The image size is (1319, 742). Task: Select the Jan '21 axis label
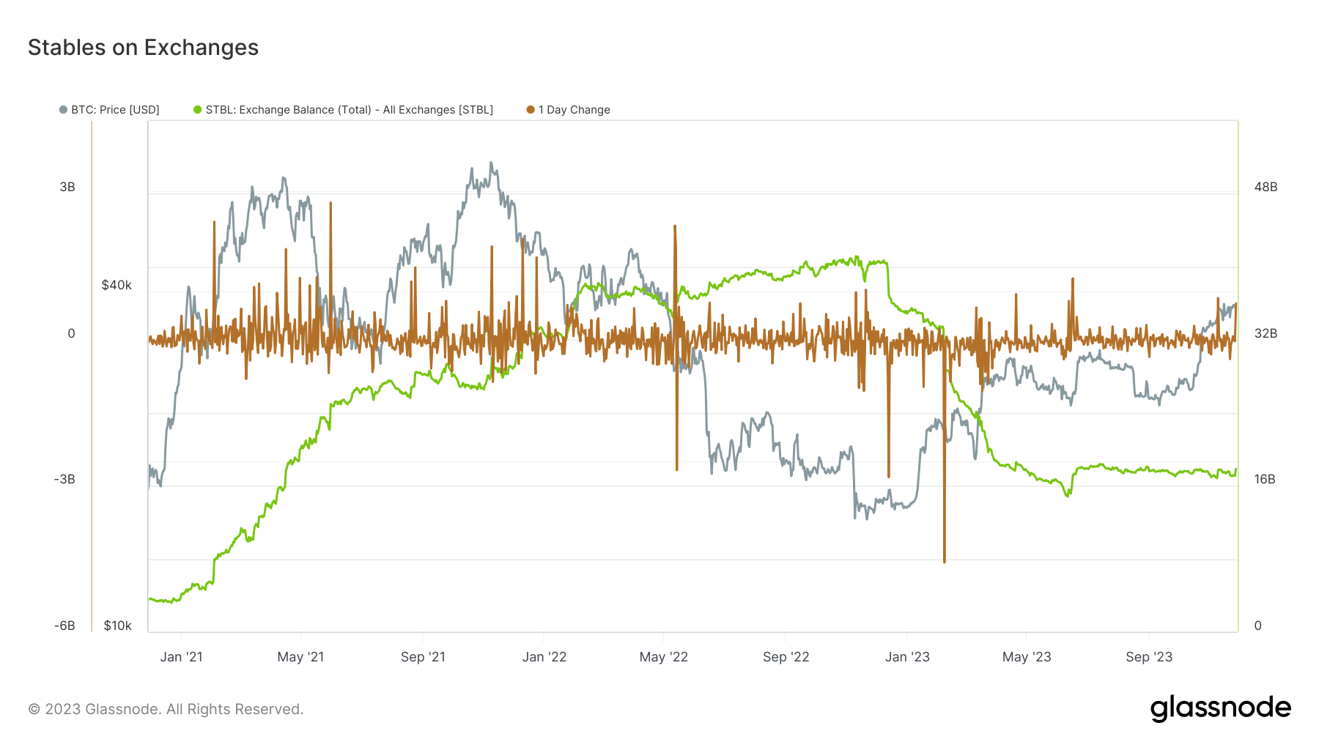tap(181, 657)
